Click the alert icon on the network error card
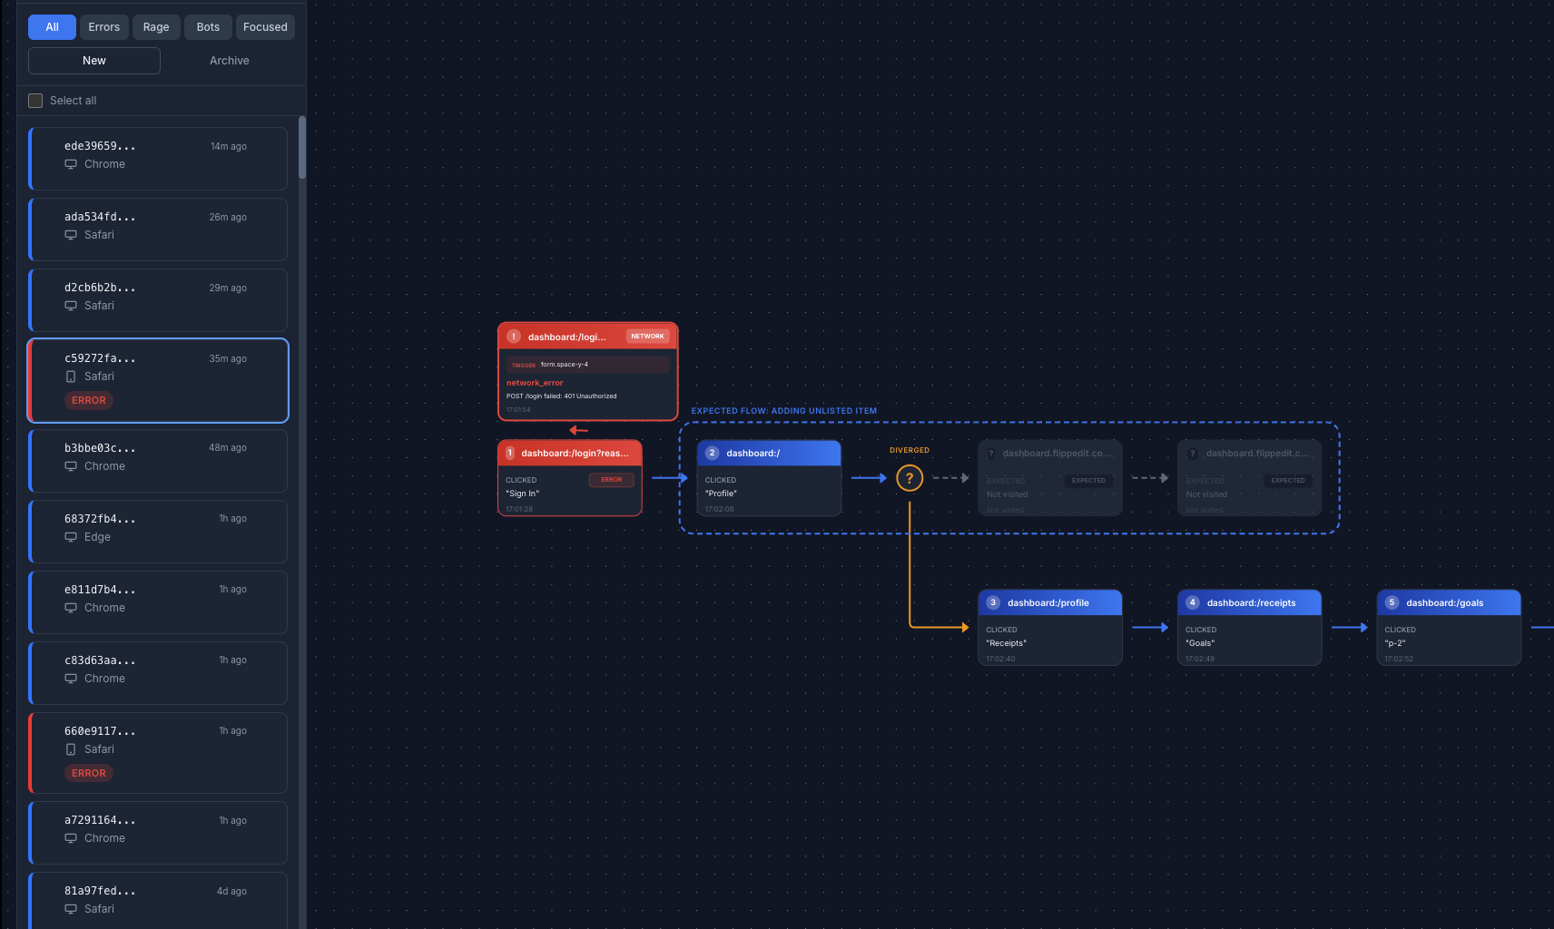 pos(514,336)
